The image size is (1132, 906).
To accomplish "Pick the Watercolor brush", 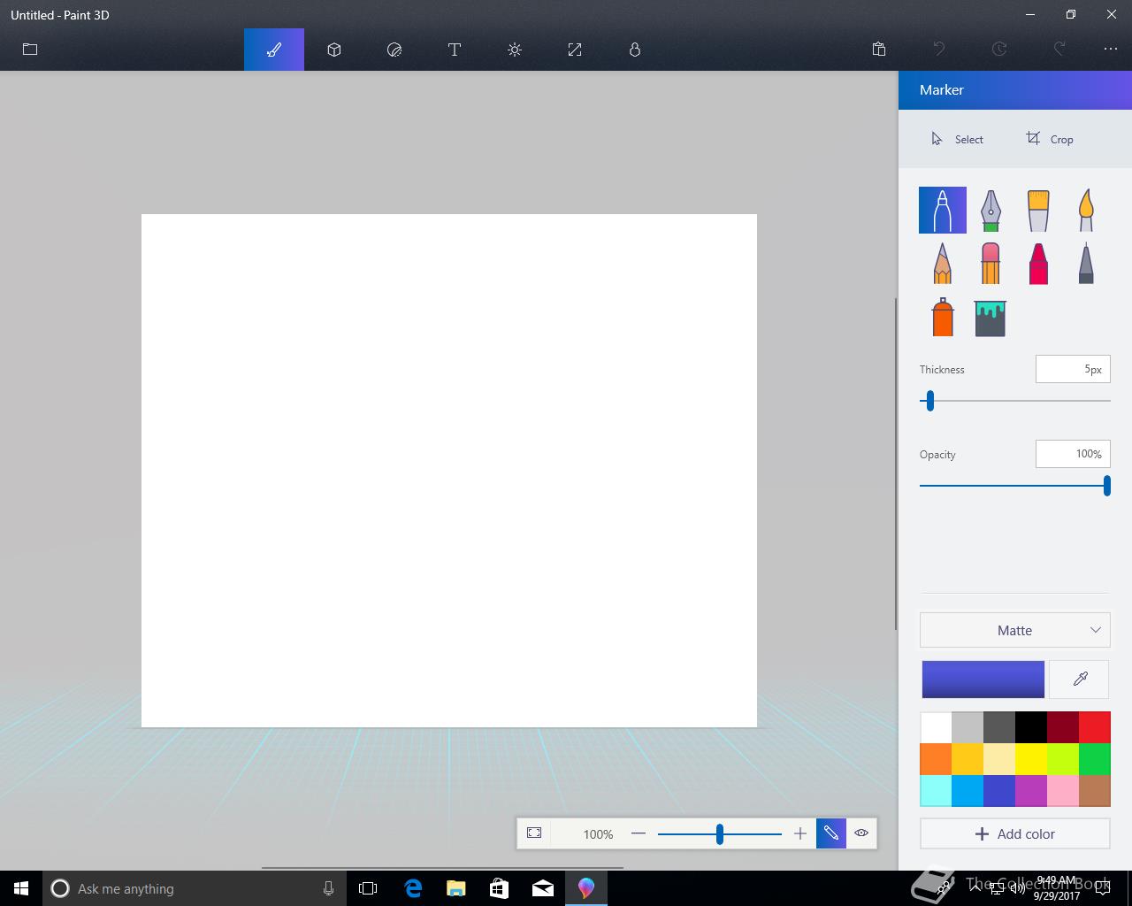I will (x=1086, y=211).
